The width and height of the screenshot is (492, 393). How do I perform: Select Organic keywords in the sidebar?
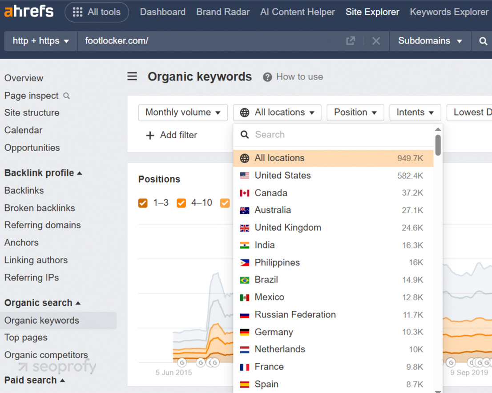pos(58,320)
